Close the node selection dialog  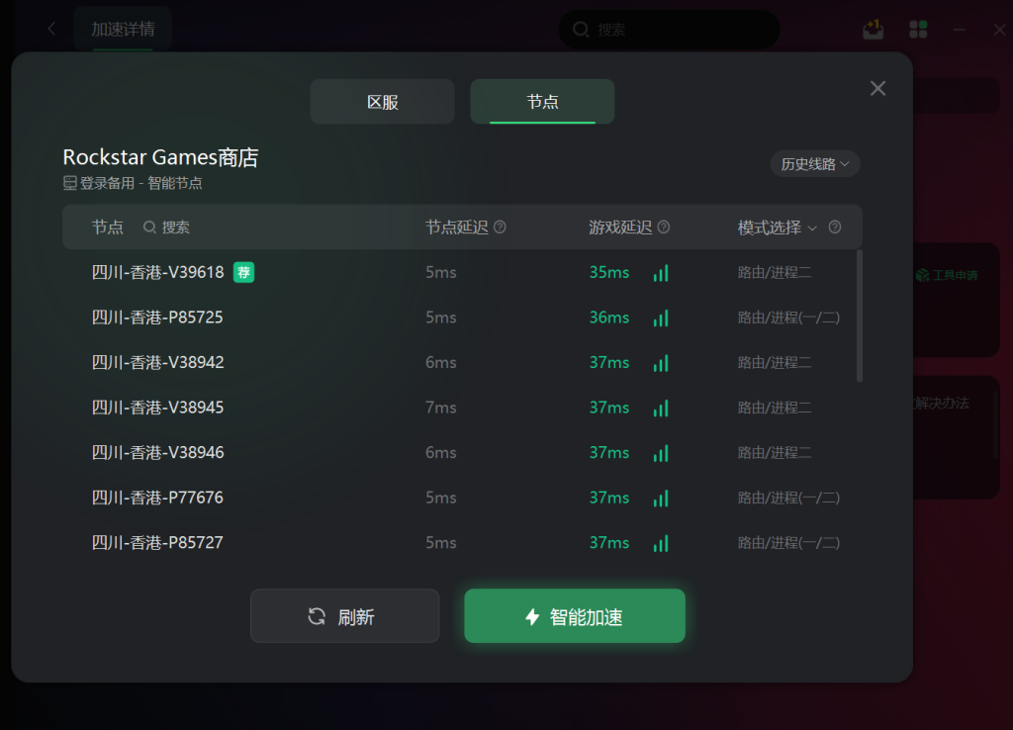coord(877,88)
